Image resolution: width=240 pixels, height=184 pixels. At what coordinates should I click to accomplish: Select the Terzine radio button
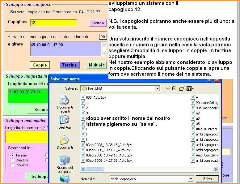[12, 155]
